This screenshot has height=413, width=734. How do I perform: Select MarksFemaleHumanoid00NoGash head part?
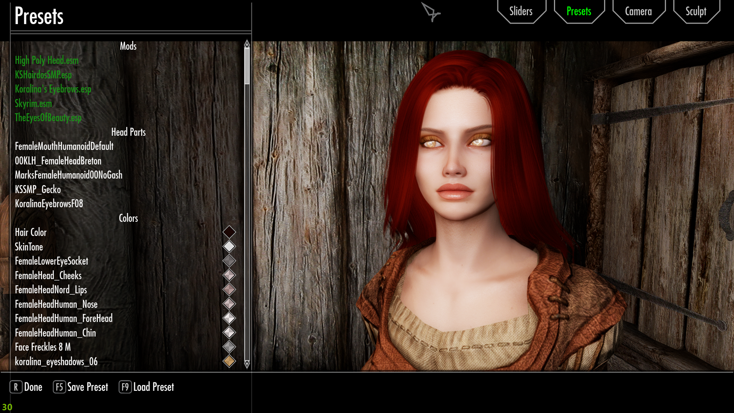click(69, 175)
